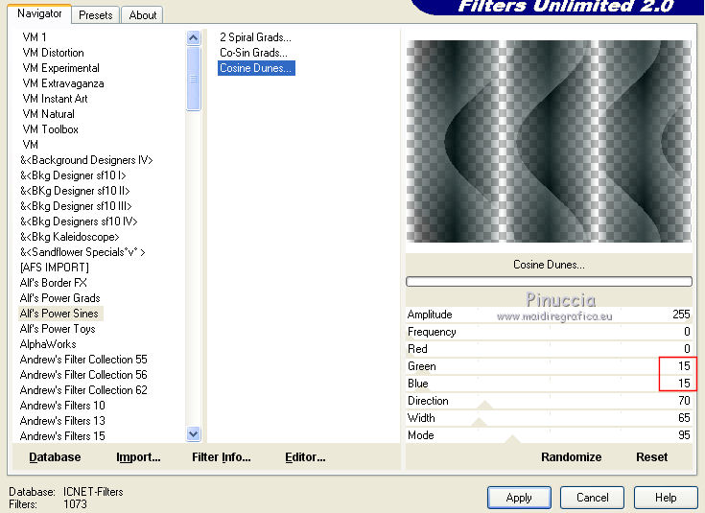Open Filter Info
The height and width of the screenshot is (513, 705).
(222, 457)
